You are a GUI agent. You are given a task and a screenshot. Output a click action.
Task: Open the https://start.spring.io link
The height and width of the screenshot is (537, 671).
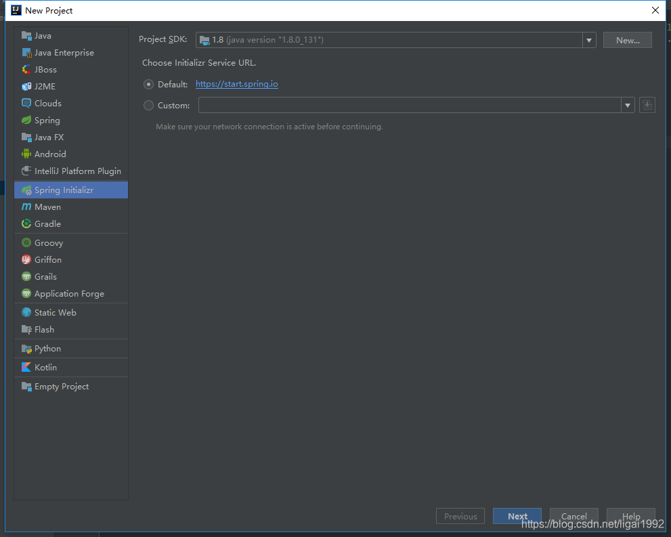237,84
